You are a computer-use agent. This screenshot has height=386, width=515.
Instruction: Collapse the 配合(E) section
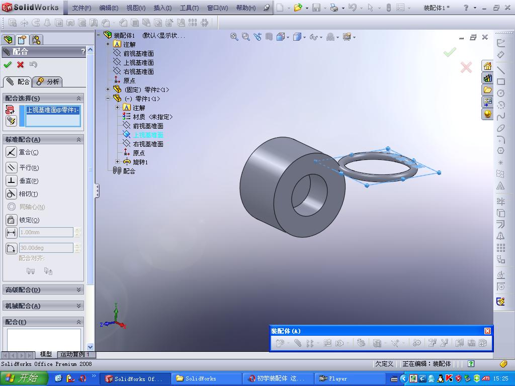click(78, 322)
